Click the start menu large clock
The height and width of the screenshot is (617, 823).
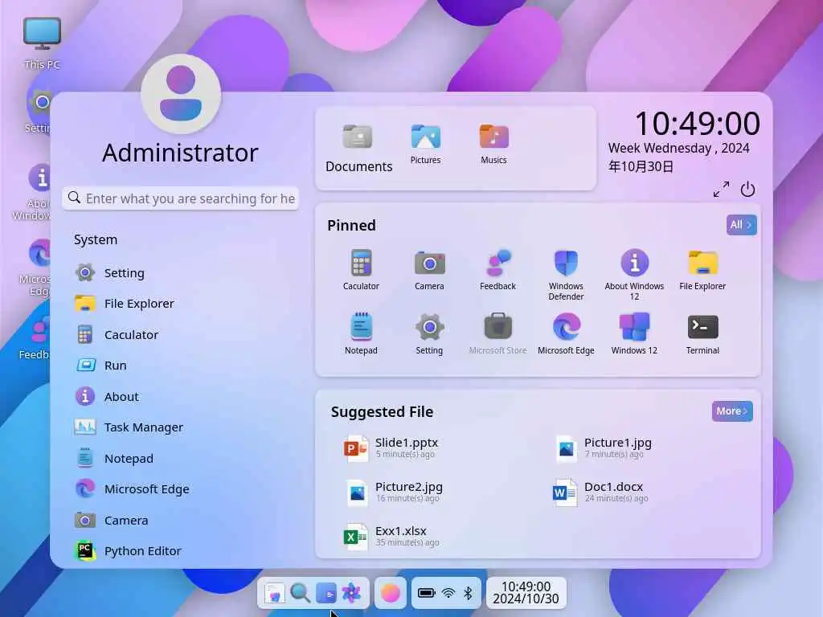tap(698, 123)
